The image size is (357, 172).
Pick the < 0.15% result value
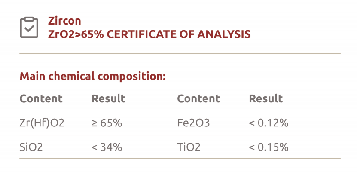[x=269, y=147]
